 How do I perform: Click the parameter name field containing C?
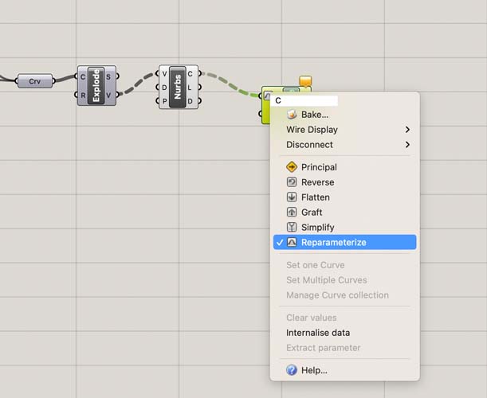tap(304, 100)
